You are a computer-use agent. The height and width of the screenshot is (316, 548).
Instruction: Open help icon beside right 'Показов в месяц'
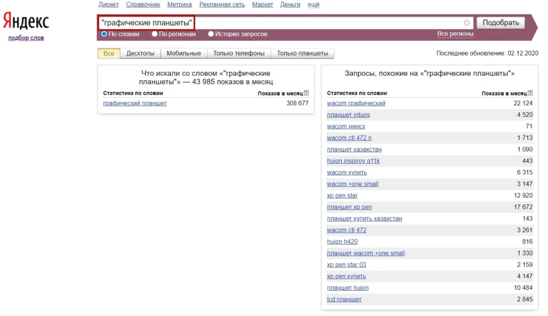[530, 93]
